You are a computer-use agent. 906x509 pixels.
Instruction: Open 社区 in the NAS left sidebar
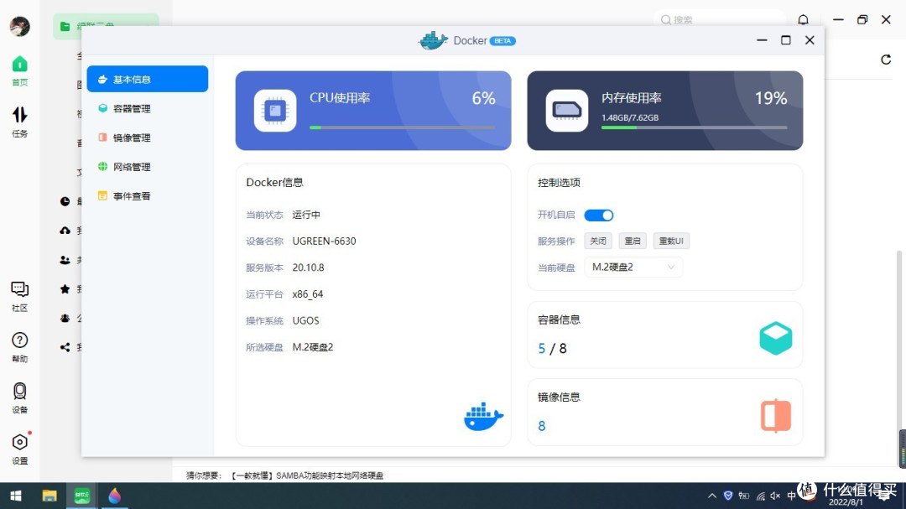click(x=19, y=293)
